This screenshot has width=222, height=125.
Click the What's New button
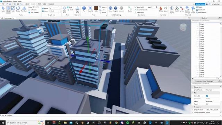tap(200, 4)
